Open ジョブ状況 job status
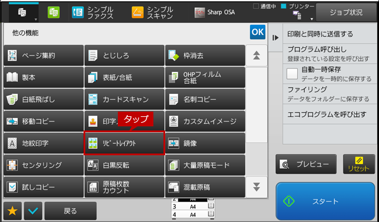Image resolution: width=379 pixels, height=222 pixels. click(x=346, y=12)
